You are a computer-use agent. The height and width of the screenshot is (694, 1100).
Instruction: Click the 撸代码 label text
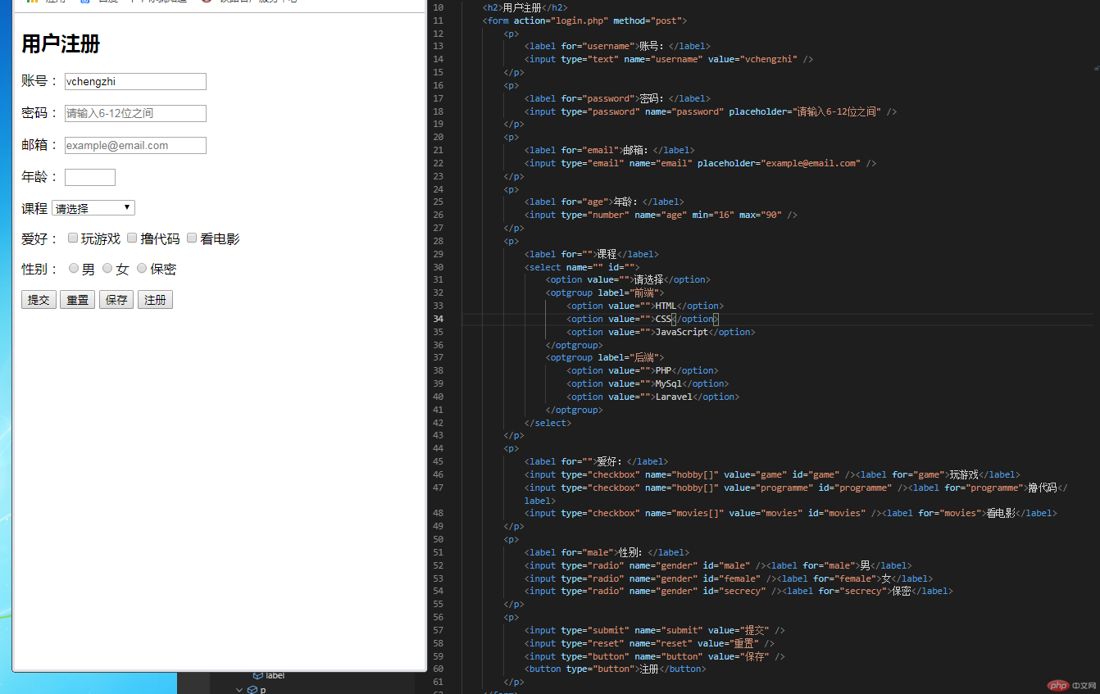[x=160, y=238]
